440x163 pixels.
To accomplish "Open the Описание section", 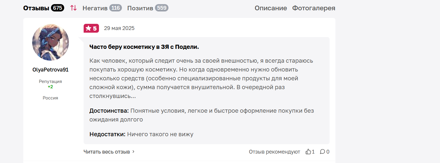I will click(x=271, y=8).
